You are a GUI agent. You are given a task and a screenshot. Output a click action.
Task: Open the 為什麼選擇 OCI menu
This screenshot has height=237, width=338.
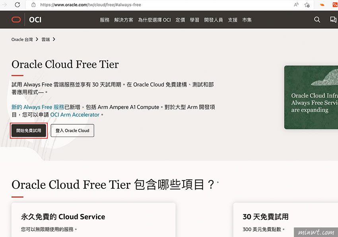coord(154,20)
